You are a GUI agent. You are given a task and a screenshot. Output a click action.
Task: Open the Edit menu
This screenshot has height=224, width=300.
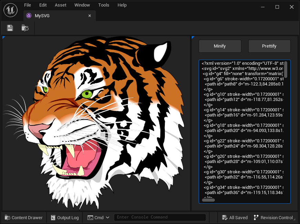43,5
